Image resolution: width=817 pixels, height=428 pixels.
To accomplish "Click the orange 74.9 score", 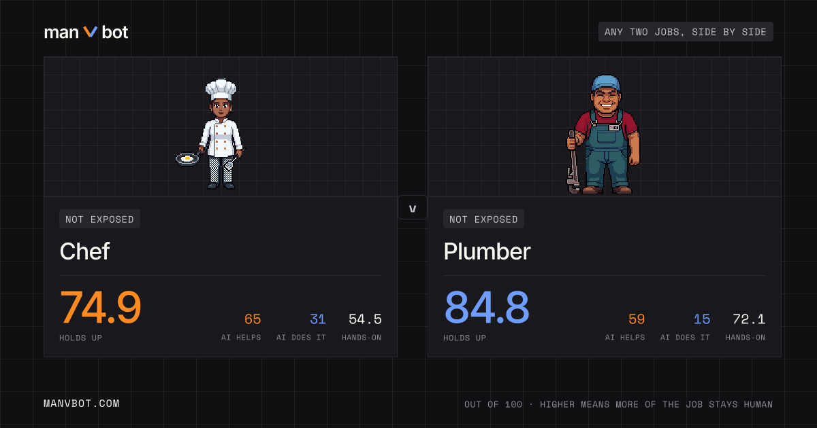I will point(101,307).
